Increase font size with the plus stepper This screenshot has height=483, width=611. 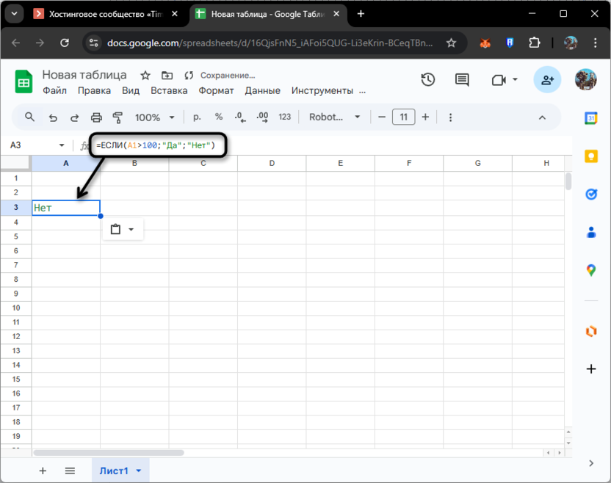[x=424, y=117]
